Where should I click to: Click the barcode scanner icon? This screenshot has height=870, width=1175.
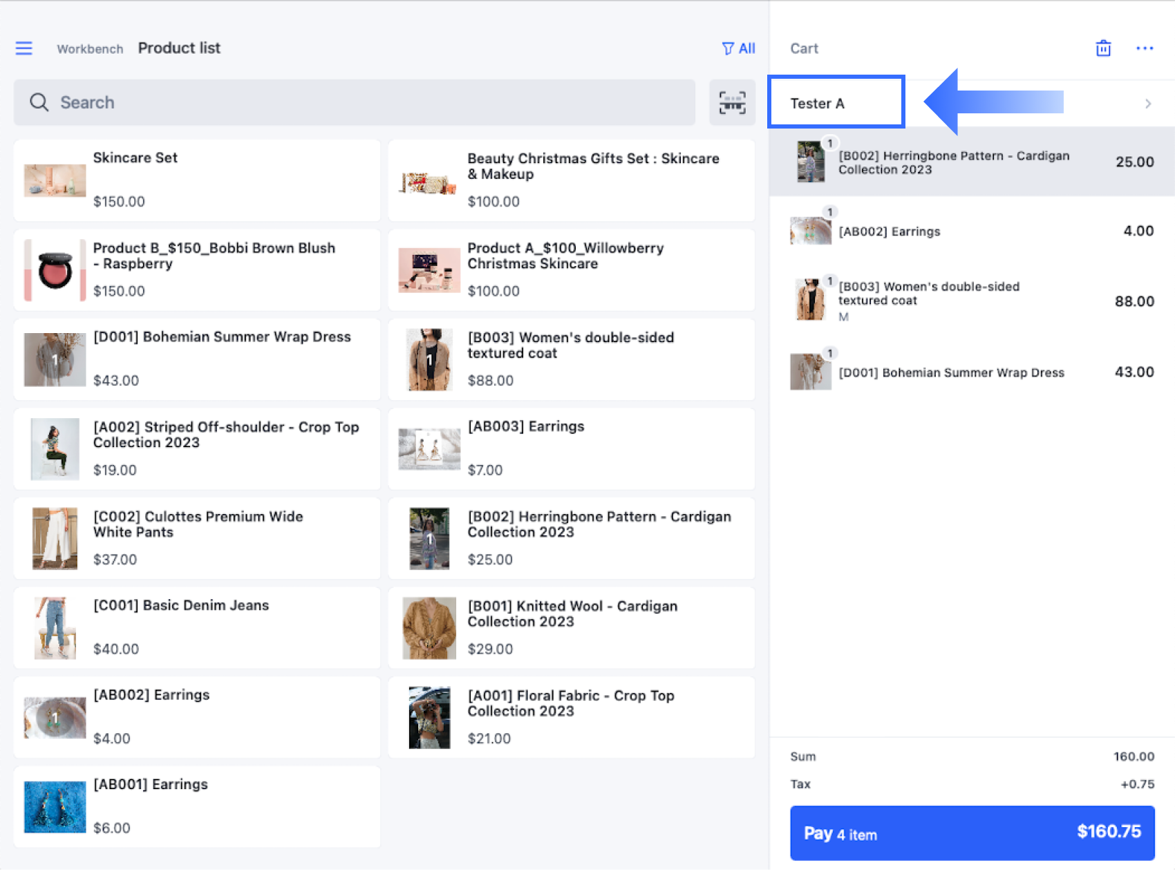click(732, 102)
